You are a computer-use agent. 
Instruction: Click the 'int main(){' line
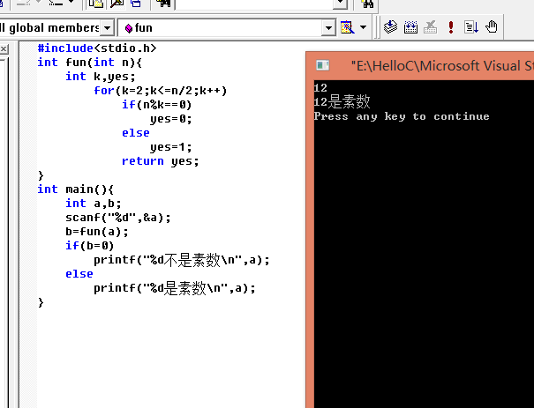(x=76, y=189)
